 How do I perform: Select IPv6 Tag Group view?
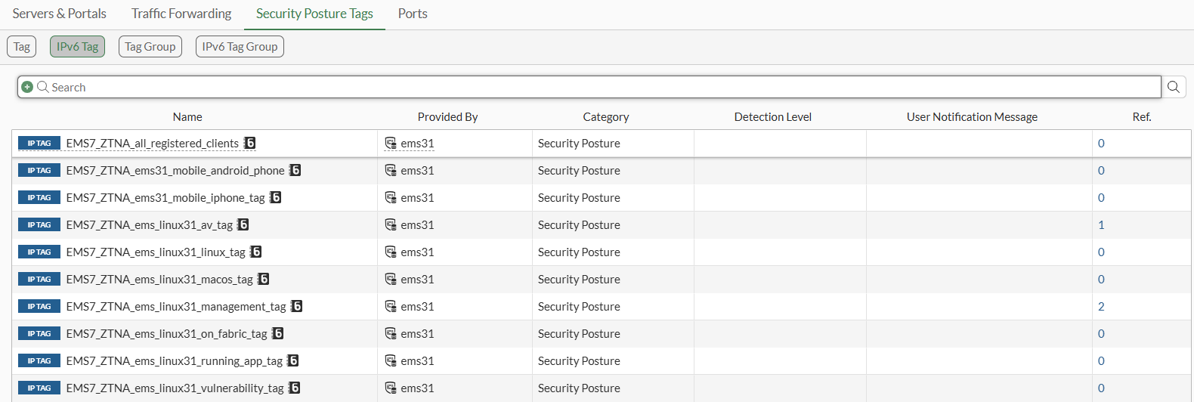(x=240, y=47)
